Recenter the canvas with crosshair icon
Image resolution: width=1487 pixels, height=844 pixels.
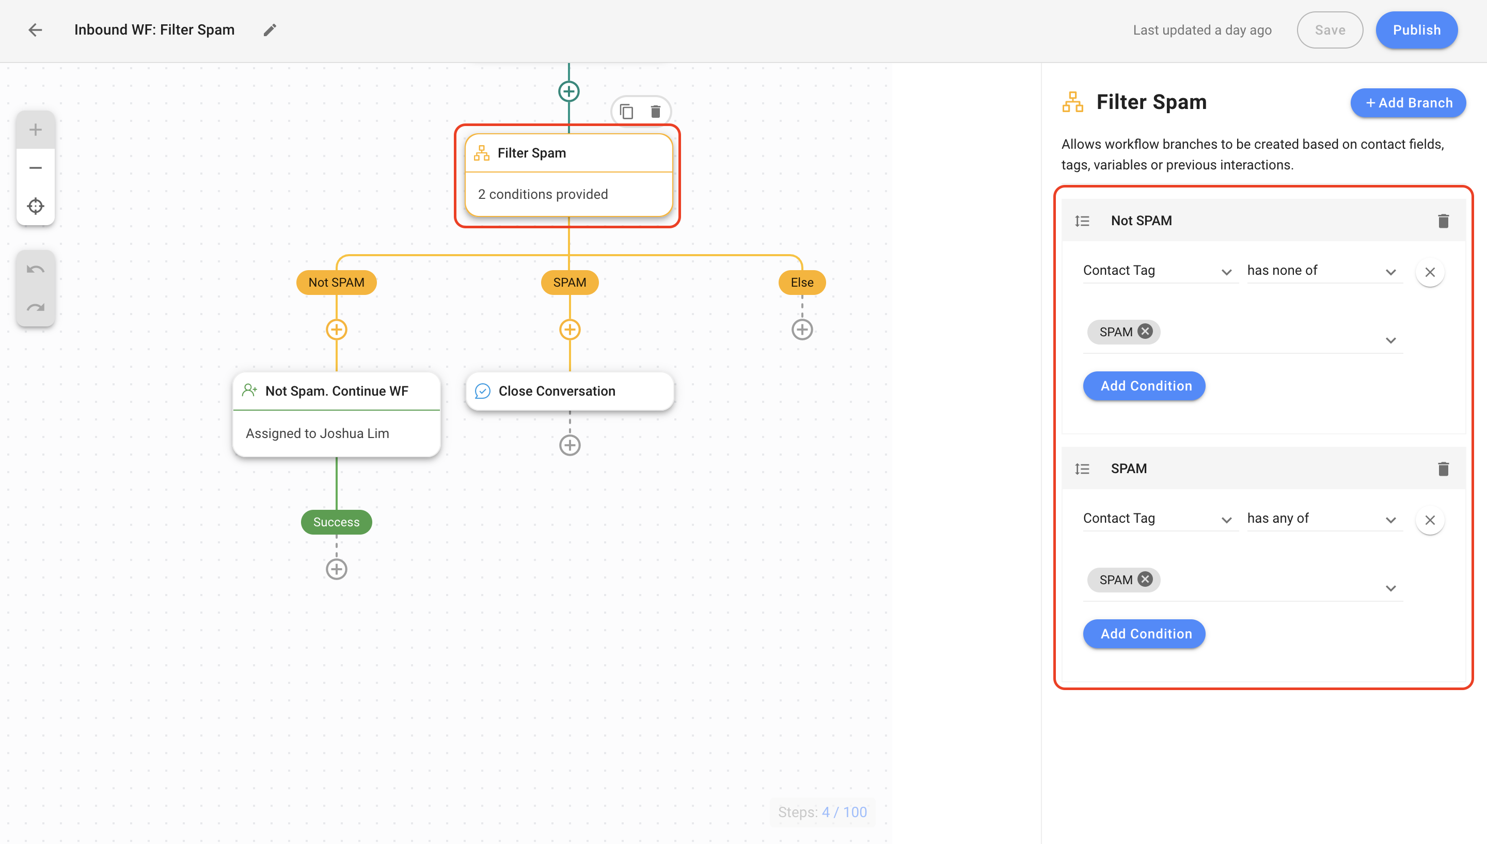click(35, 206)
